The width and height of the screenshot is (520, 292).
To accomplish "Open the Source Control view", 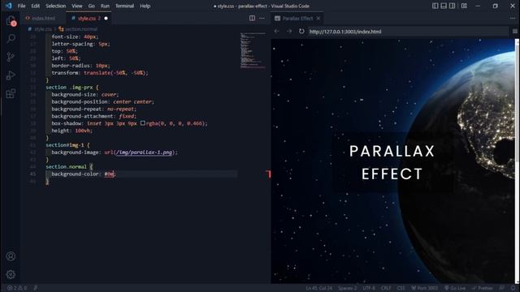I will click(x=11, y=57).
